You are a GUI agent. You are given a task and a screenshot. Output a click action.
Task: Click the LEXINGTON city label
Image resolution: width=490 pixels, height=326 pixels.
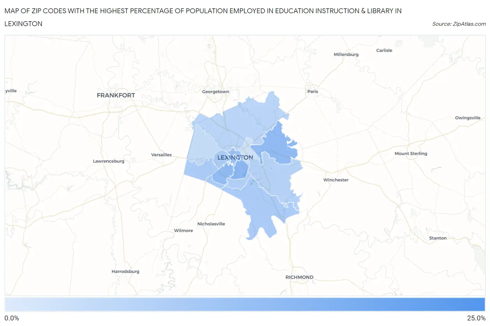click(235, 158)
